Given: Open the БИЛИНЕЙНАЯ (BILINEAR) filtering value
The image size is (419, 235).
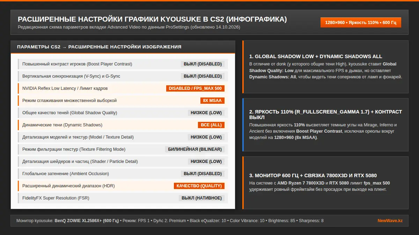Looking at the screenshot, I should (195, 149).
